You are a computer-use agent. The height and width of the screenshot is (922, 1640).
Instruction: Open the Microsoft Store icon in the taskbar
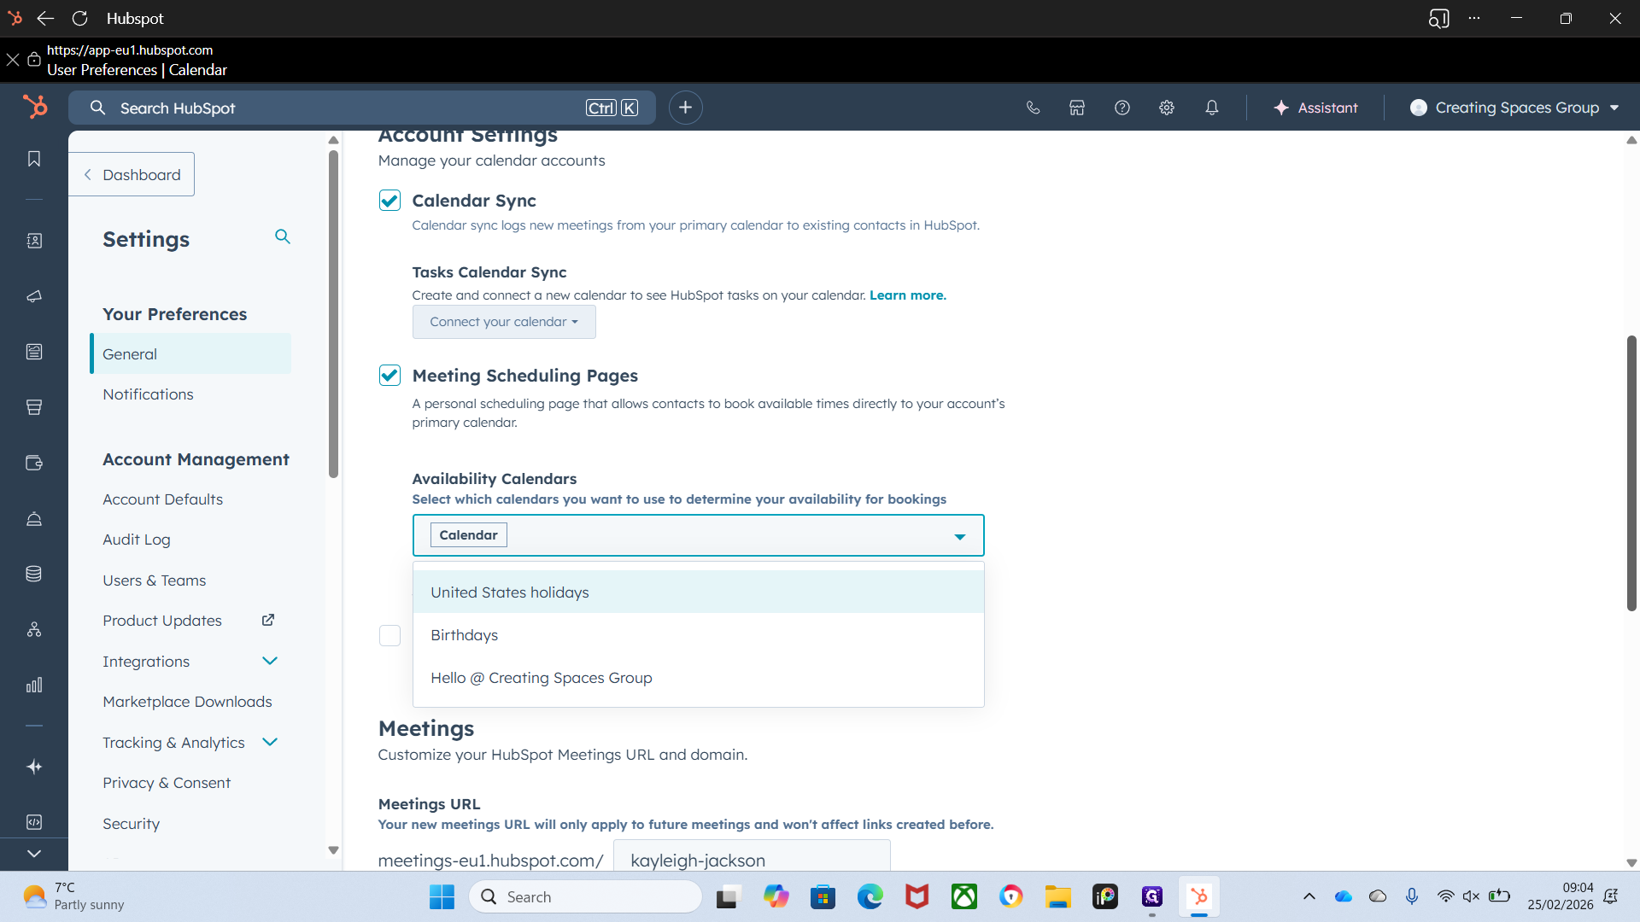point(823,896)
